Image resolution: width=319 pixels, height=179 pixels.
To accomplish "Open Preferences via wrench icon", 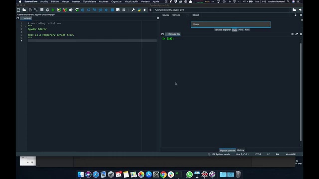I will [133, 10].
